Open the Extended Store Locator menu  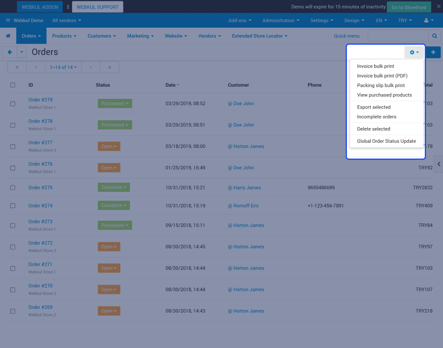(x=259, y=36)
